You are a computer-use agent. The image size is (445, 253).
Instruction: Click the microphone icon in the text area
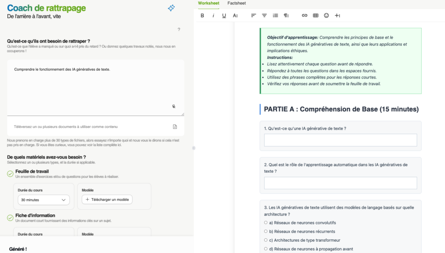tap(174, 106)
